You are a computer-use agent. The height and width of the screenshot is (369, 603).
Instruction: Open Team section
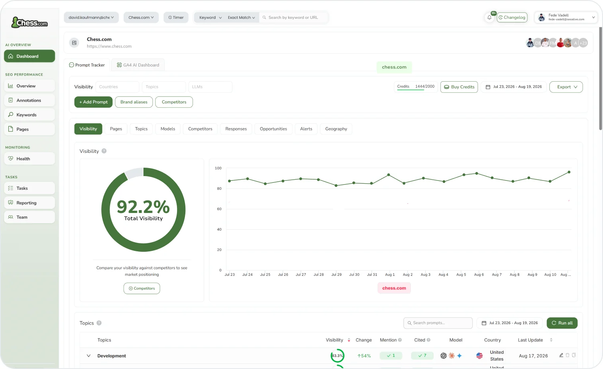[x=30, y=217]
